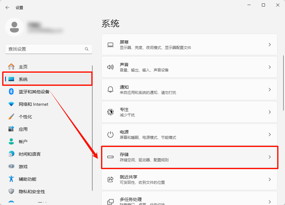Image resolution: width=285 pixels, height=205 pixels.
Task: Select the 应用 apps icon in sidebar
Action: click(10, 129)
